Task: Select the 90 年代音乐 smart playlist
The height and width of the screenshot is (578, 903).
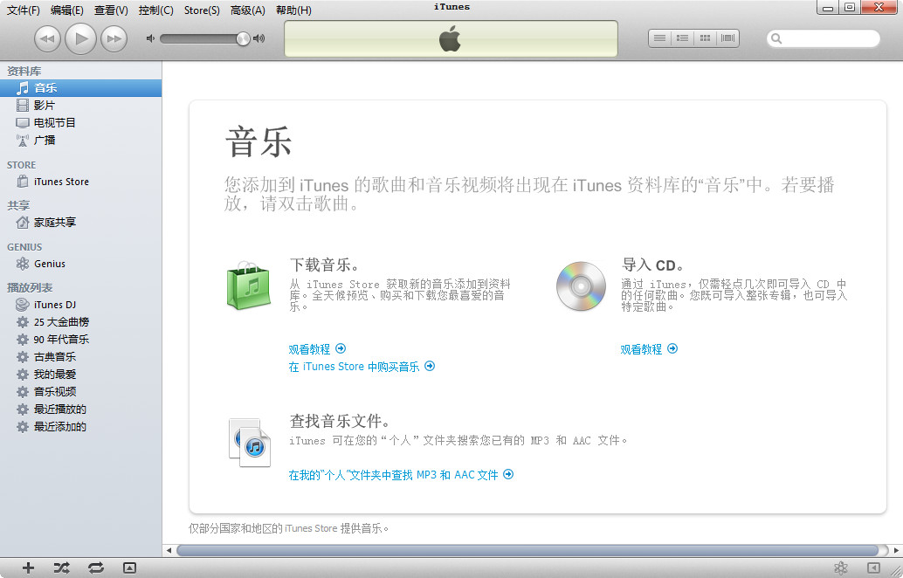Action: [80, 340]
